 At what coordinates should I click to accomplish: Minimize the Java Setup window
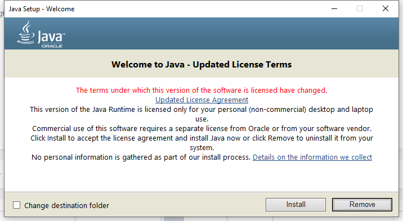334,9
